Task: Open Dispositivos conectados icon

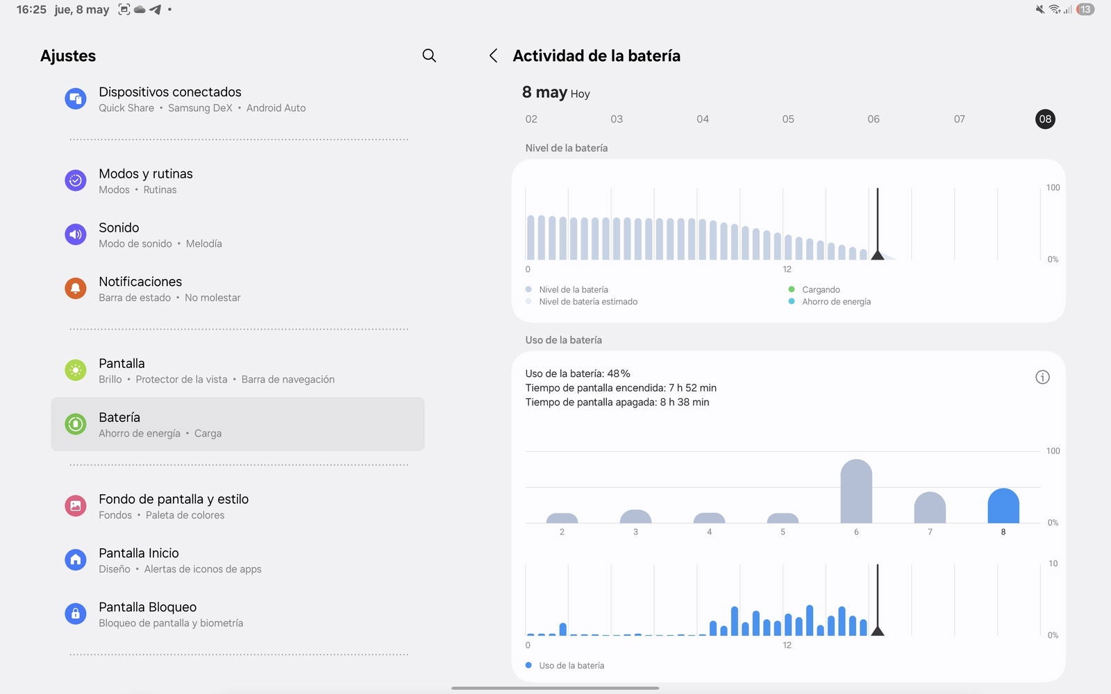Action: click(76, 99)
